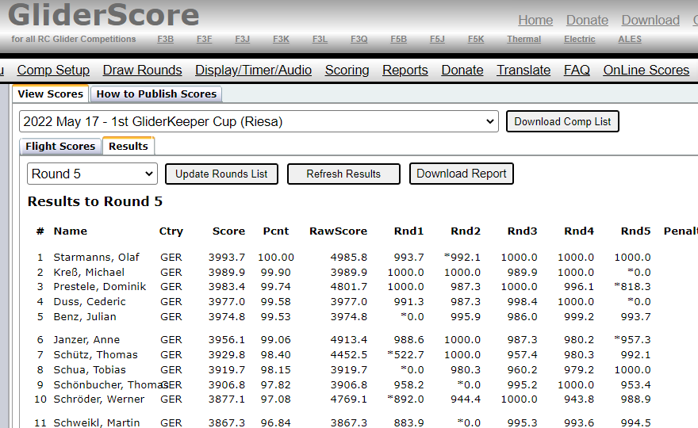Select the row name Duss, Cederic

pyautogui.click(x=90, y=302)
